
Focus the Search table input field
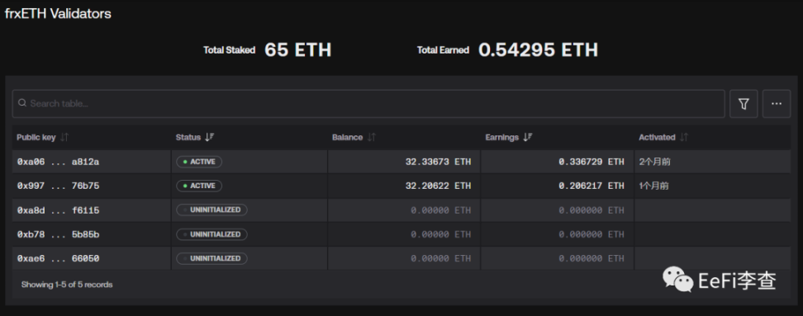point(368,104)
